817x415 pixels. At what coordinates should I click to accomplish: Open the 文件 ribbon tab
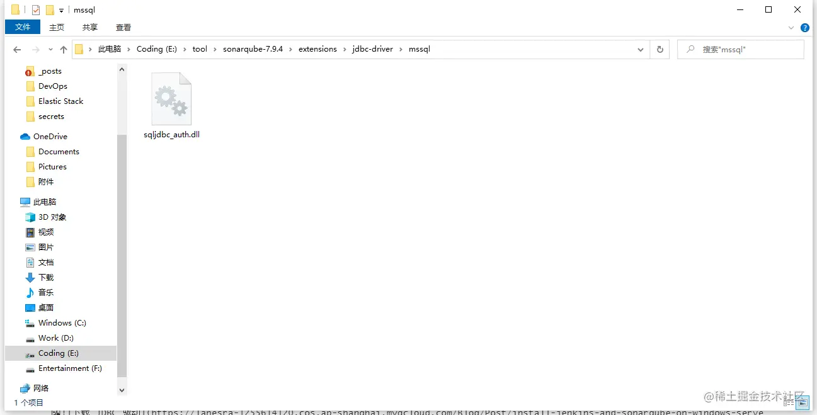click(23, 27)
